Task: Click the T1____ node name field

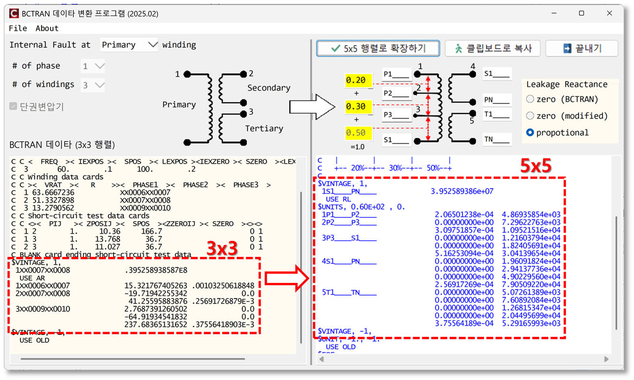Action: (x=497, y=114)
